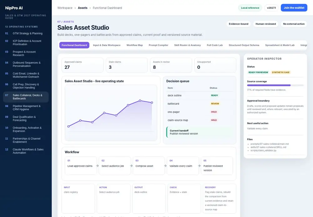This screenshot has width=313, height=217.
Task: Click prompts/07-sales-collateral/main.md file
Action: [x=269, y=144]
